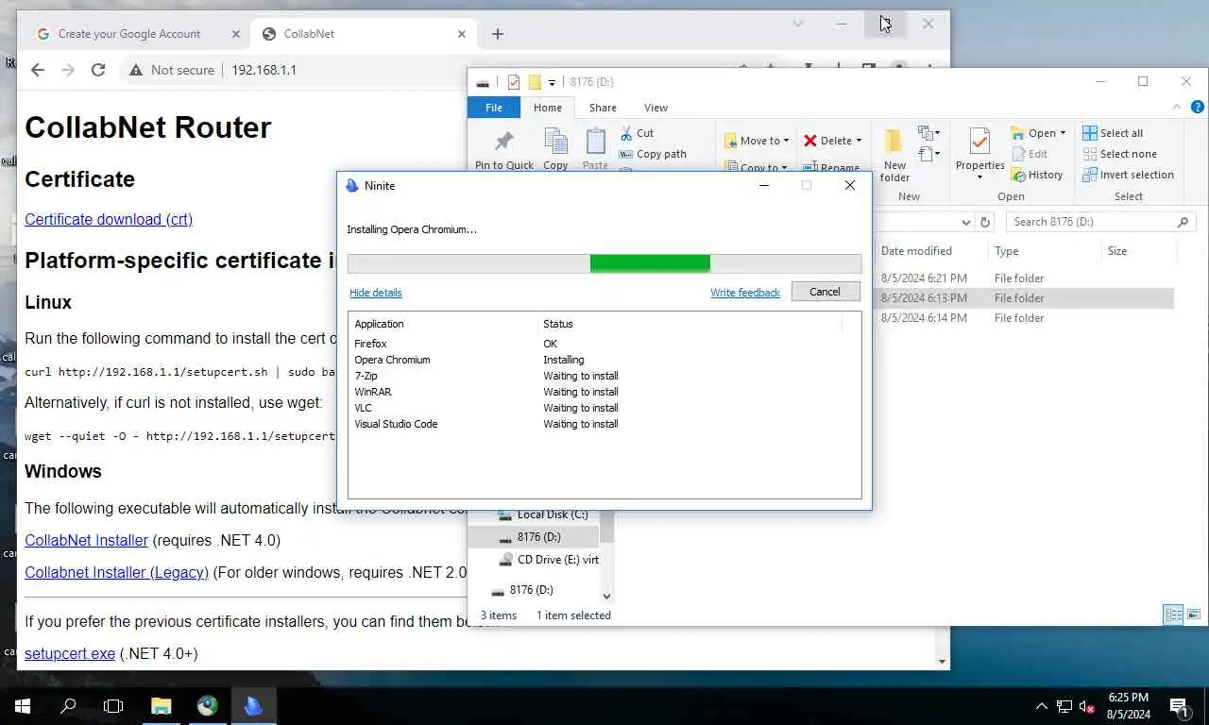Click New folder icon in Explorer ribbon
The image size is (1209, 725).
click(x=894, y=142)
